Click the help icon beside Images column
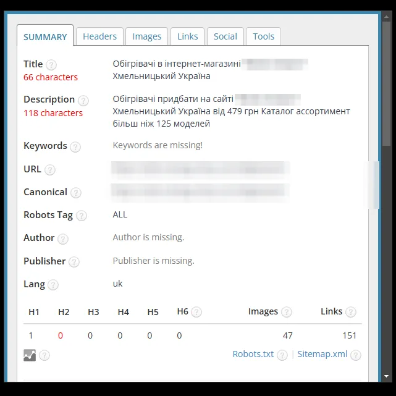The height and width of the screenshot is (396, 396). 287,312
